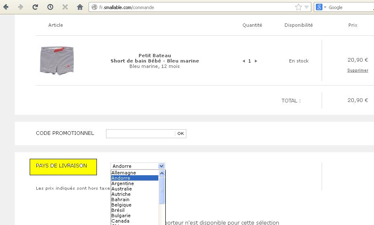Click the country list scroll-up arrow

(x=162, y=174)
